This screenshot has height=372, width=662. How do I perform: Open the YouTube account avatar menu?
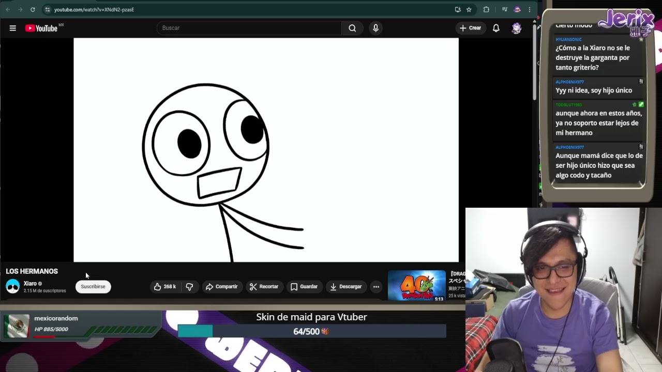516,28
